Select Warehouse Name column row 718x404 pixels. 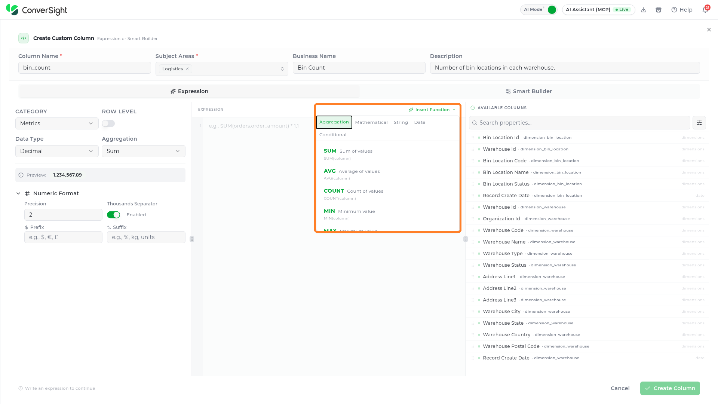[587, 242]
